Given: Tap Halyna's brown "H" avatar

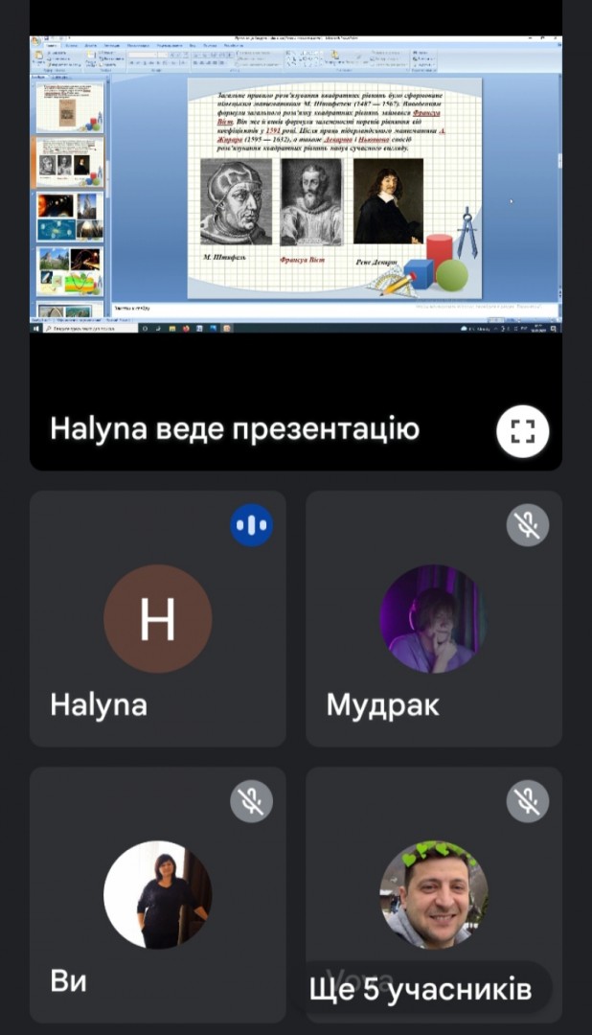Looking at the screenshot, I should click(157, 618).
